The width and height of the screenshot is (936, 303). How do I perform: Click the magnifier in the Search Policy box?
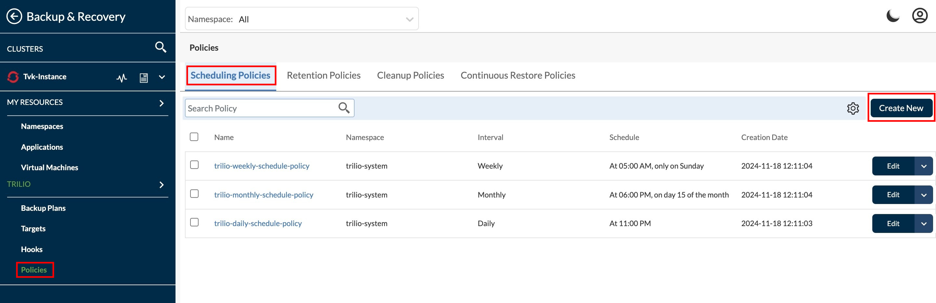pyautogui.click(x=344, y=108)
